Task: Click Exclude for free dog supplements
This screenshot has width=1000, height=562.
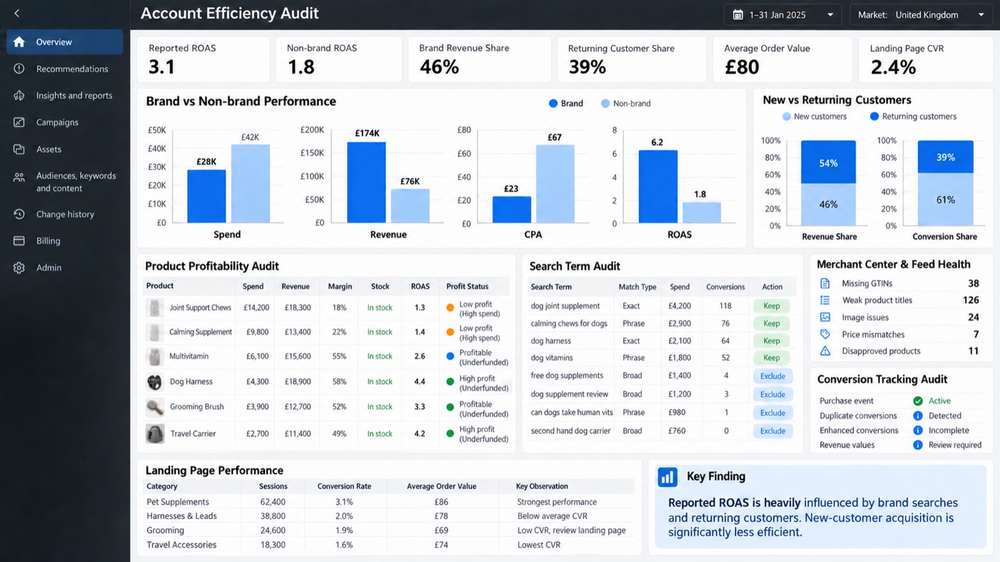Action: tap(773, 376)
